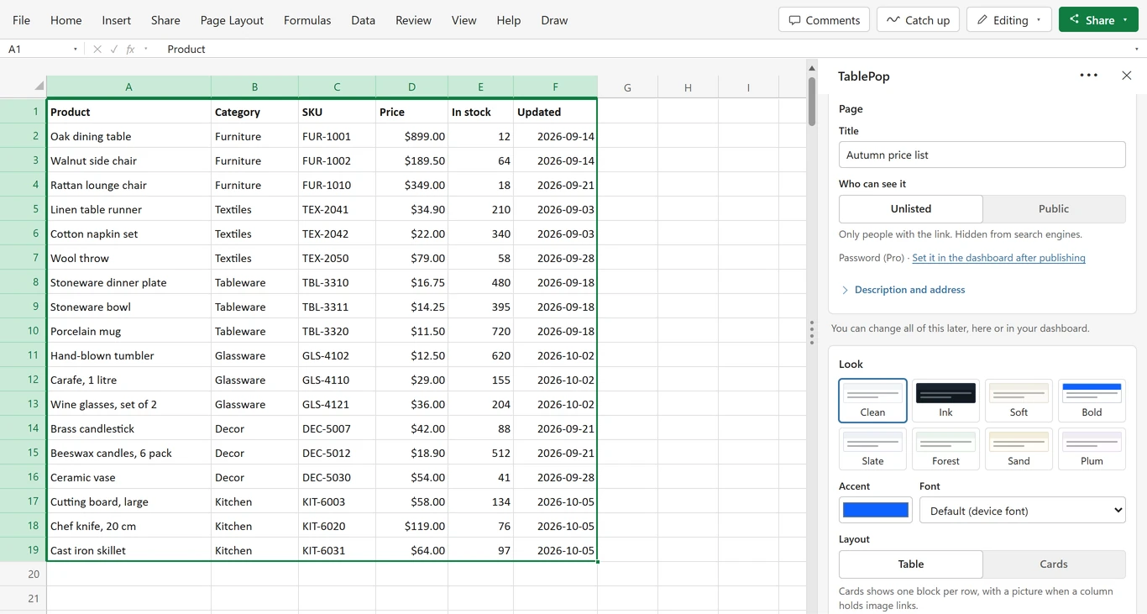
Task: Go to the Formulas tab
Action: tap(307, 20)
